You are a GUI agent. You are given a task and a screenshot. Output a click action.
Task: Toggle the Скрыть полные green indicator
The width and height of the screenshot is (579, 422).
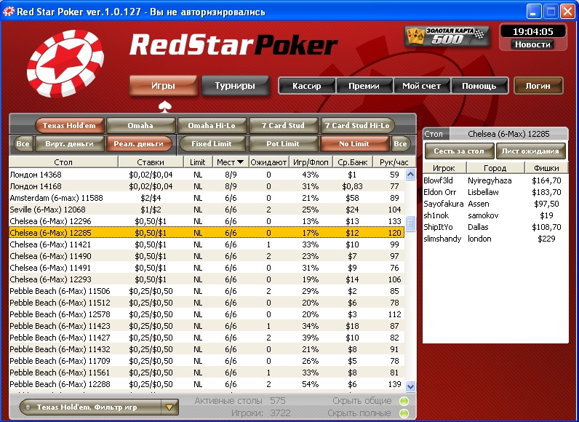click(x=404, y=413)
